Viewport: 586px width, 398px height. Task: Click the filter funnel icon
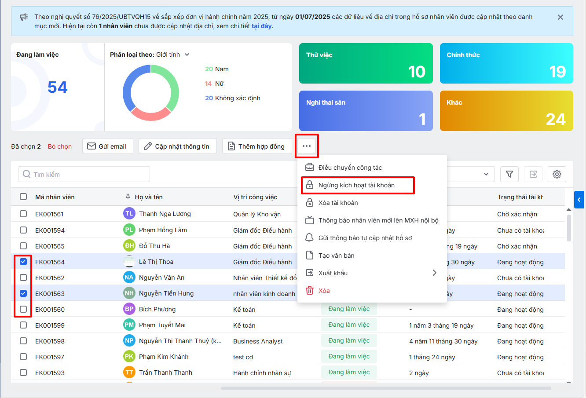tap(509, 174)
